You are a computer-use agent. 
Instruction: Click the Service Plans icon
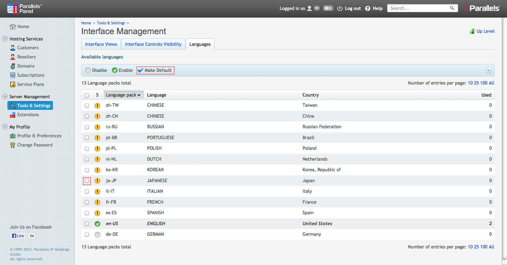tap(13, 85)
